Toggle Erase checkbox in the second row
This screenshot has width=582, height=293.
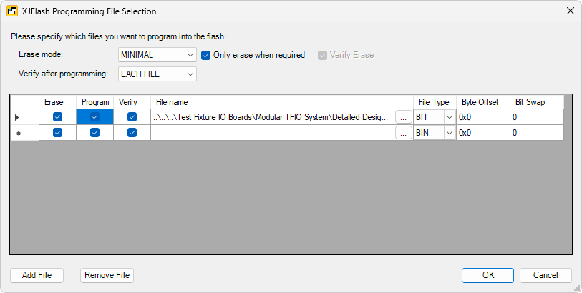click(57, 133)
